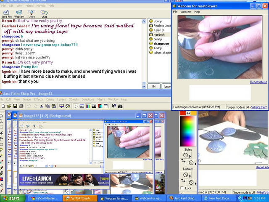The image size is (269, 202).
Task: Open the Windows start button
Action: 12,198
